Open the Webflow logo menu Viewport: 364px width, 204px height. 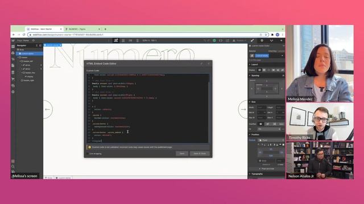[13, 40]
